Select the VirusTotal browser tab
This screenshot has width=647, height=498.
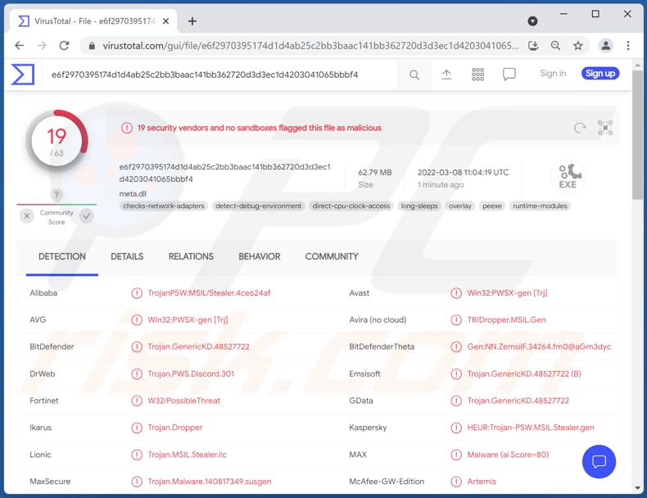point(93,21)
